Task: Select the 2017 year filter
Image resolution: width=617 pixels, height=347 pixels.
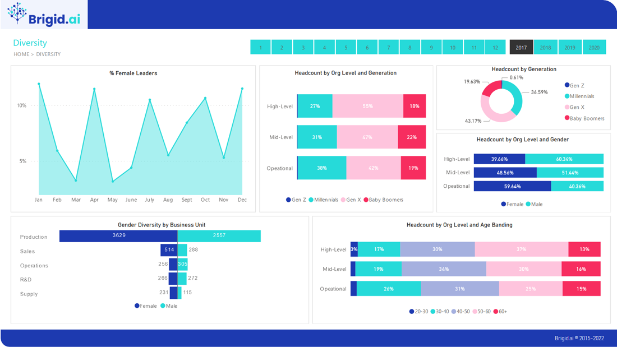Action: [x=521, y=48]
